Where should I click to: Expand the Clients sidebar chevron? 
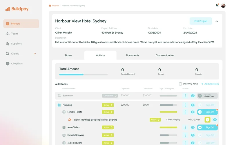35,54
